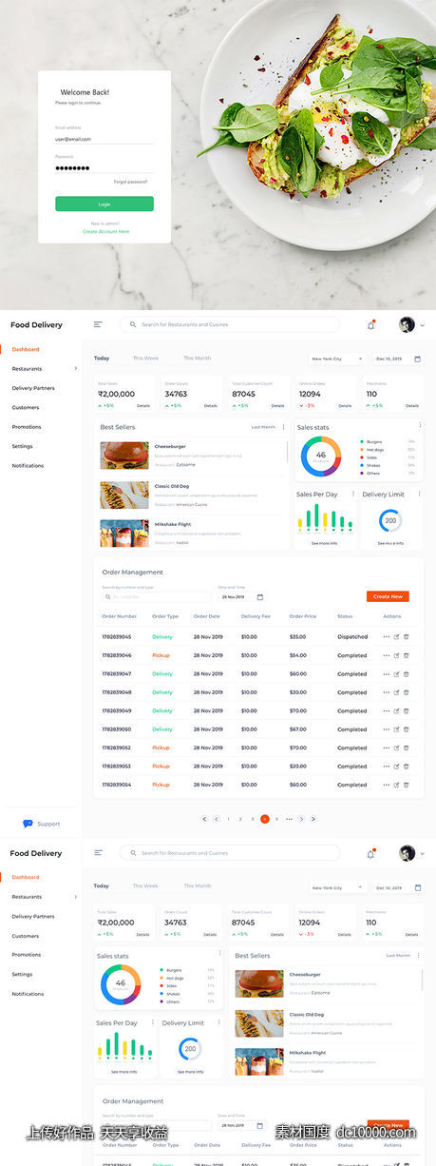Open the three-dot menu for order 1782839049
The height and width of the screenshot is (1166, 436).
[x=386, y=710]
